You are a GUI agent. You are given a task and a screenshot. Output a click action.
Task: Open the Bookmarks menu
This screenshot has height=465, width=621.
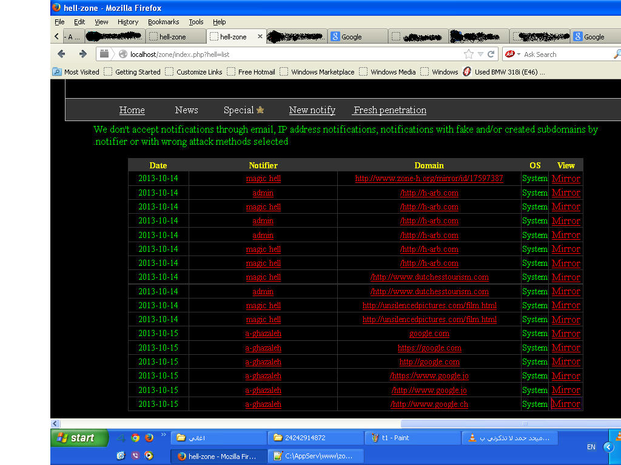click(x=164, y=22)
